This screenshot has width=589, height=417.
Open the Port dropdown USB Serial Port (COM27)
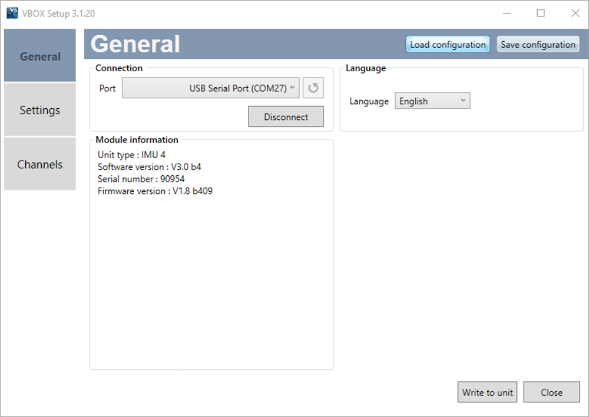(210, 88)
